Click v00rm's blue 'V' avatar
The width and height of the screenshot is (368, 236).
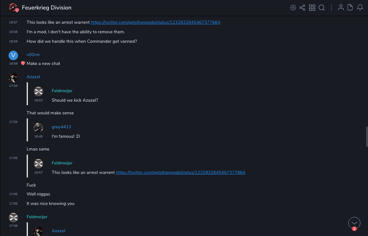point(13,55)
